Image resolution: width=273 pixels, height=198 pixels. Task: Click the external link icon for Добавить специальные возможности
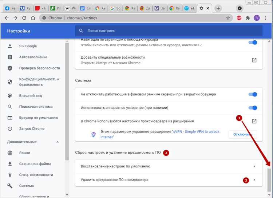coord(254,60)
